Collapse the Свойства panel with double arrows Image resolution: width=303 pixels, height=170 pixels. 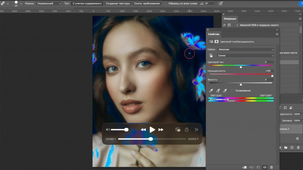point(277,30)
